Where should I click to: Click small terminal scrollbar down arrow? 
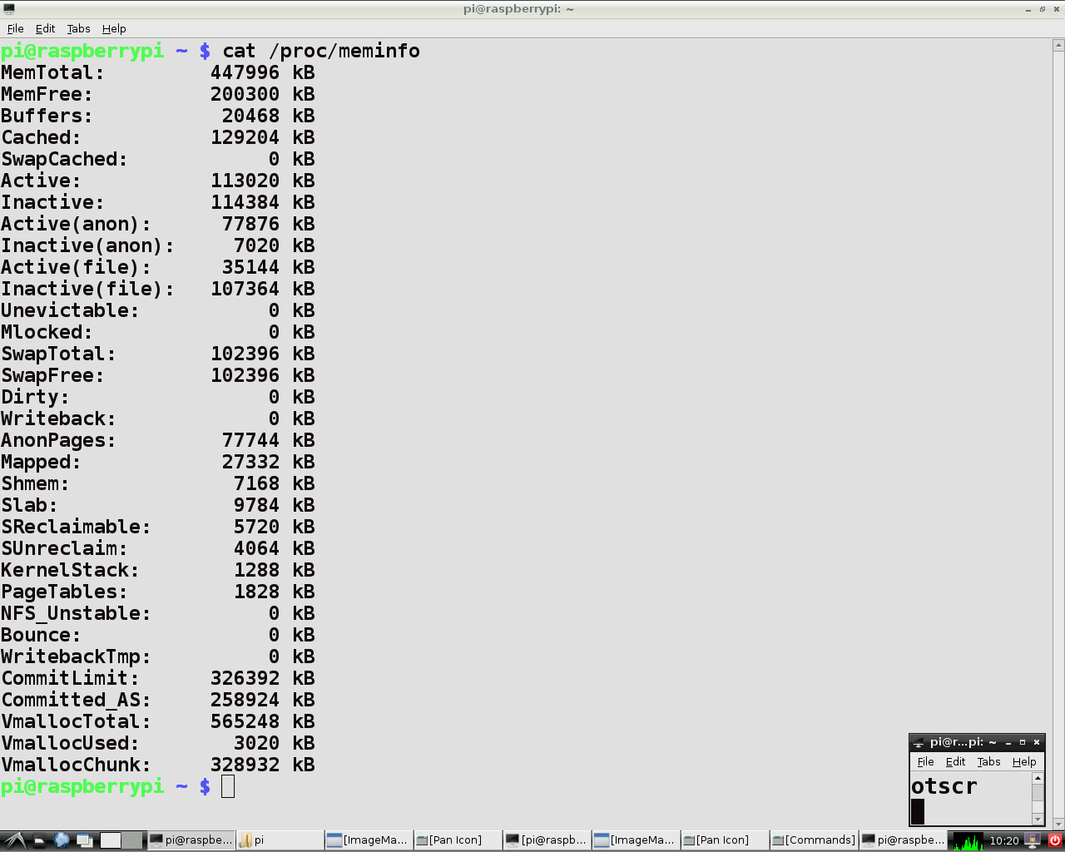point(1038,820)
